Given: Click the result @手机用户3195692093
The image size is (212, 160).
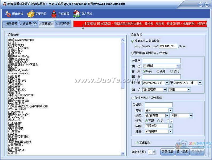Looking at the screenshot, I should coord(21,95).
